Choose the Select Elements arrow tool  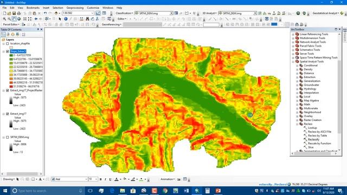coord(60,19)
